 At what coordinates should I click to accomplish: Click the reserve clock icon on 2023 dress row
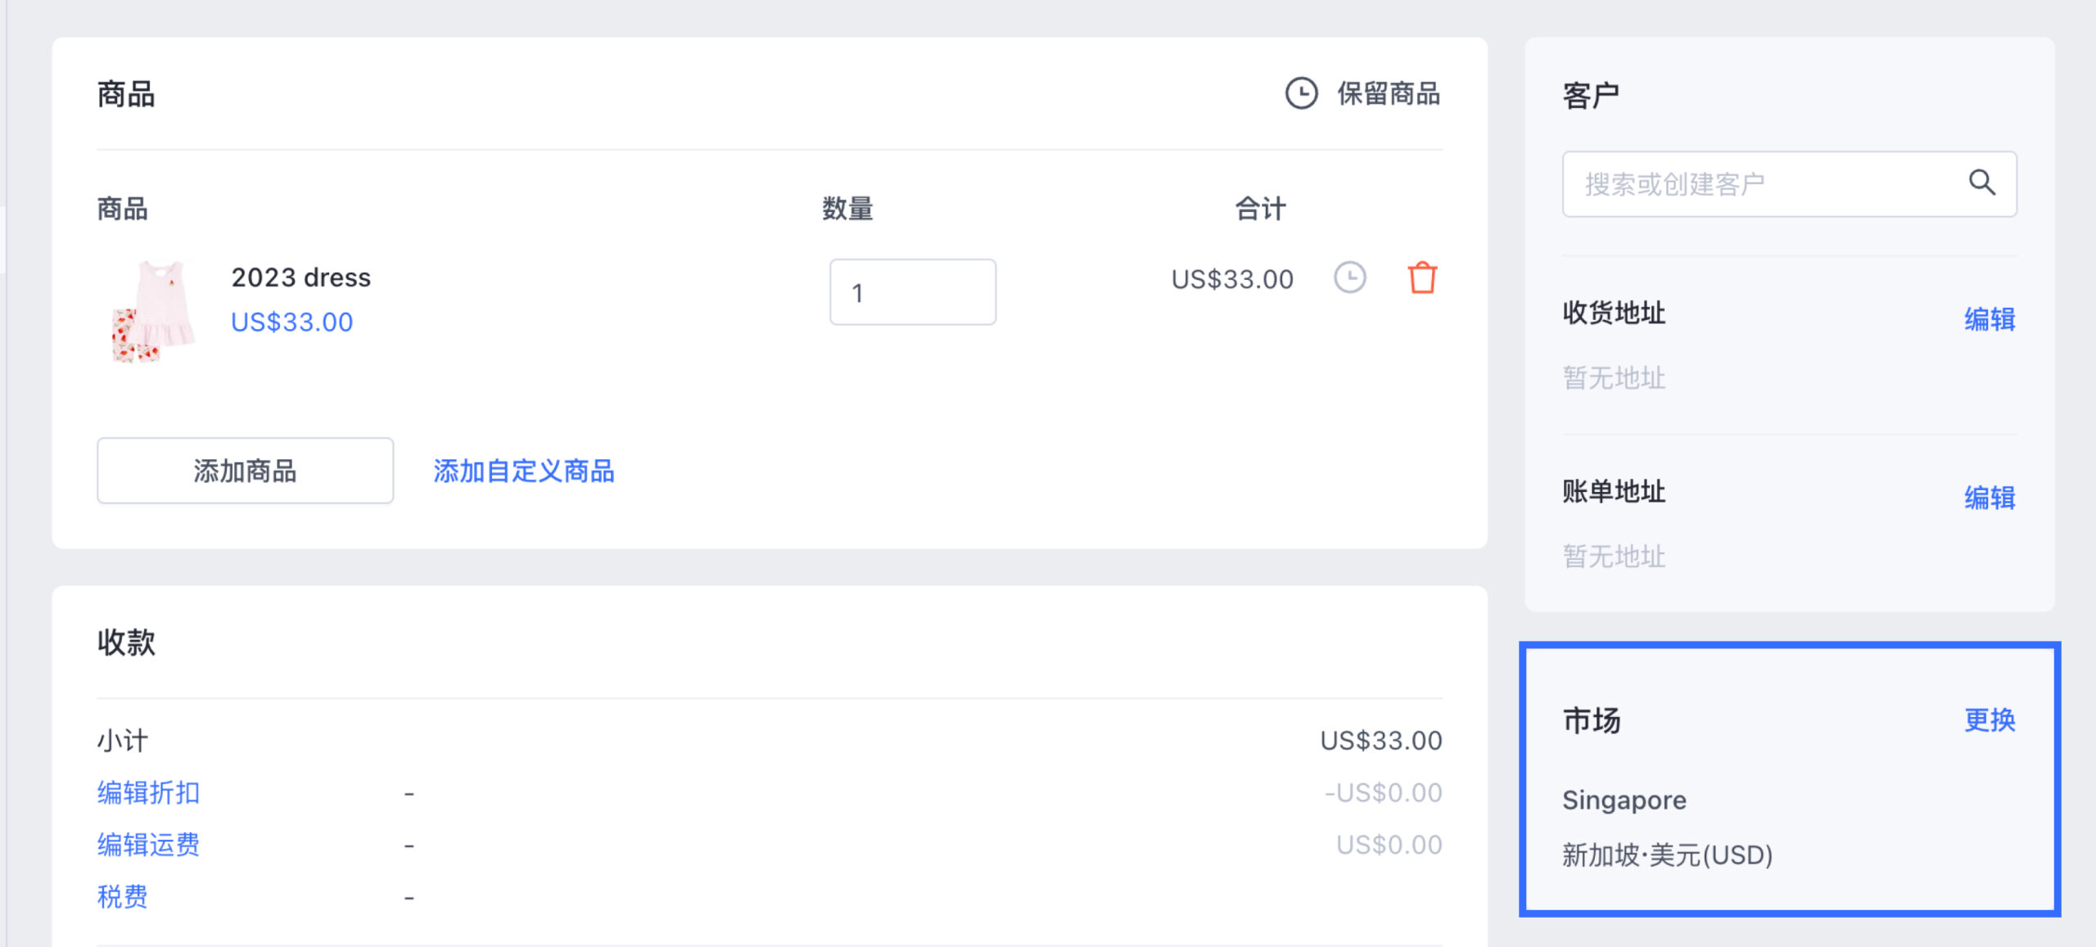point(1349,277)
